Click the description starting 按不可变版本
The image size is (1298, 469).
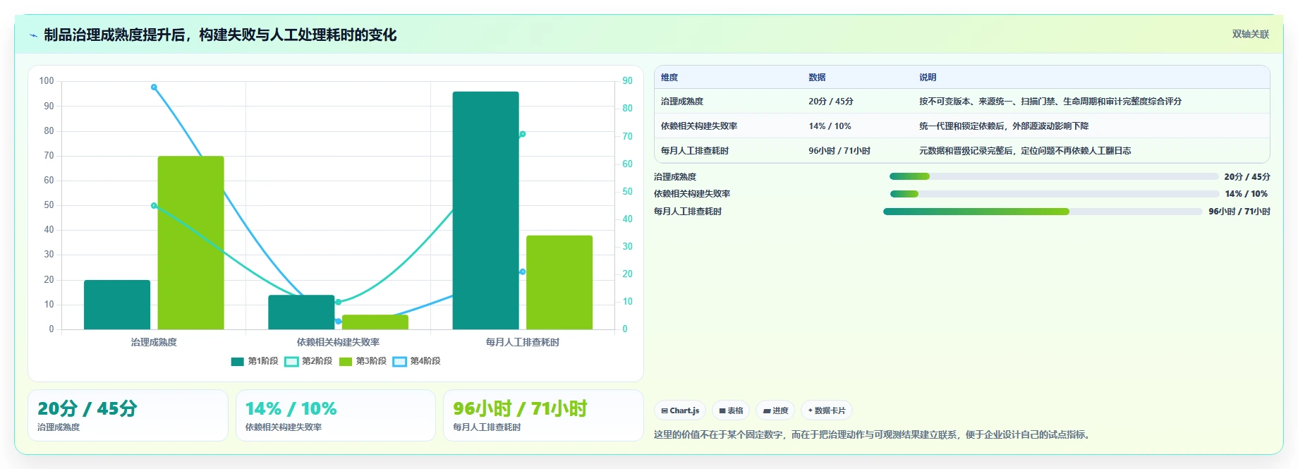tap(1050, 102)
